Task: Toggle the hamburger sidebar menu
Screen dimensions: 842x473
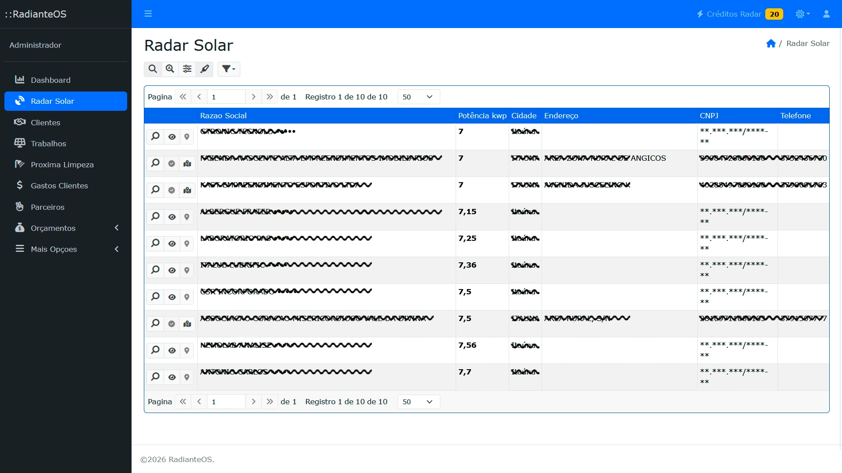Action: pos(148,14)
